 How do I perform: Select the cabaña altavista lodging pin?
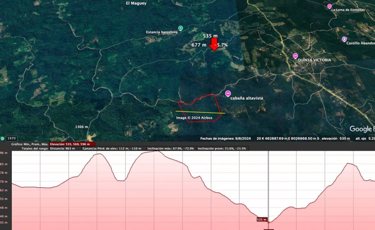[x=228, y=93]
